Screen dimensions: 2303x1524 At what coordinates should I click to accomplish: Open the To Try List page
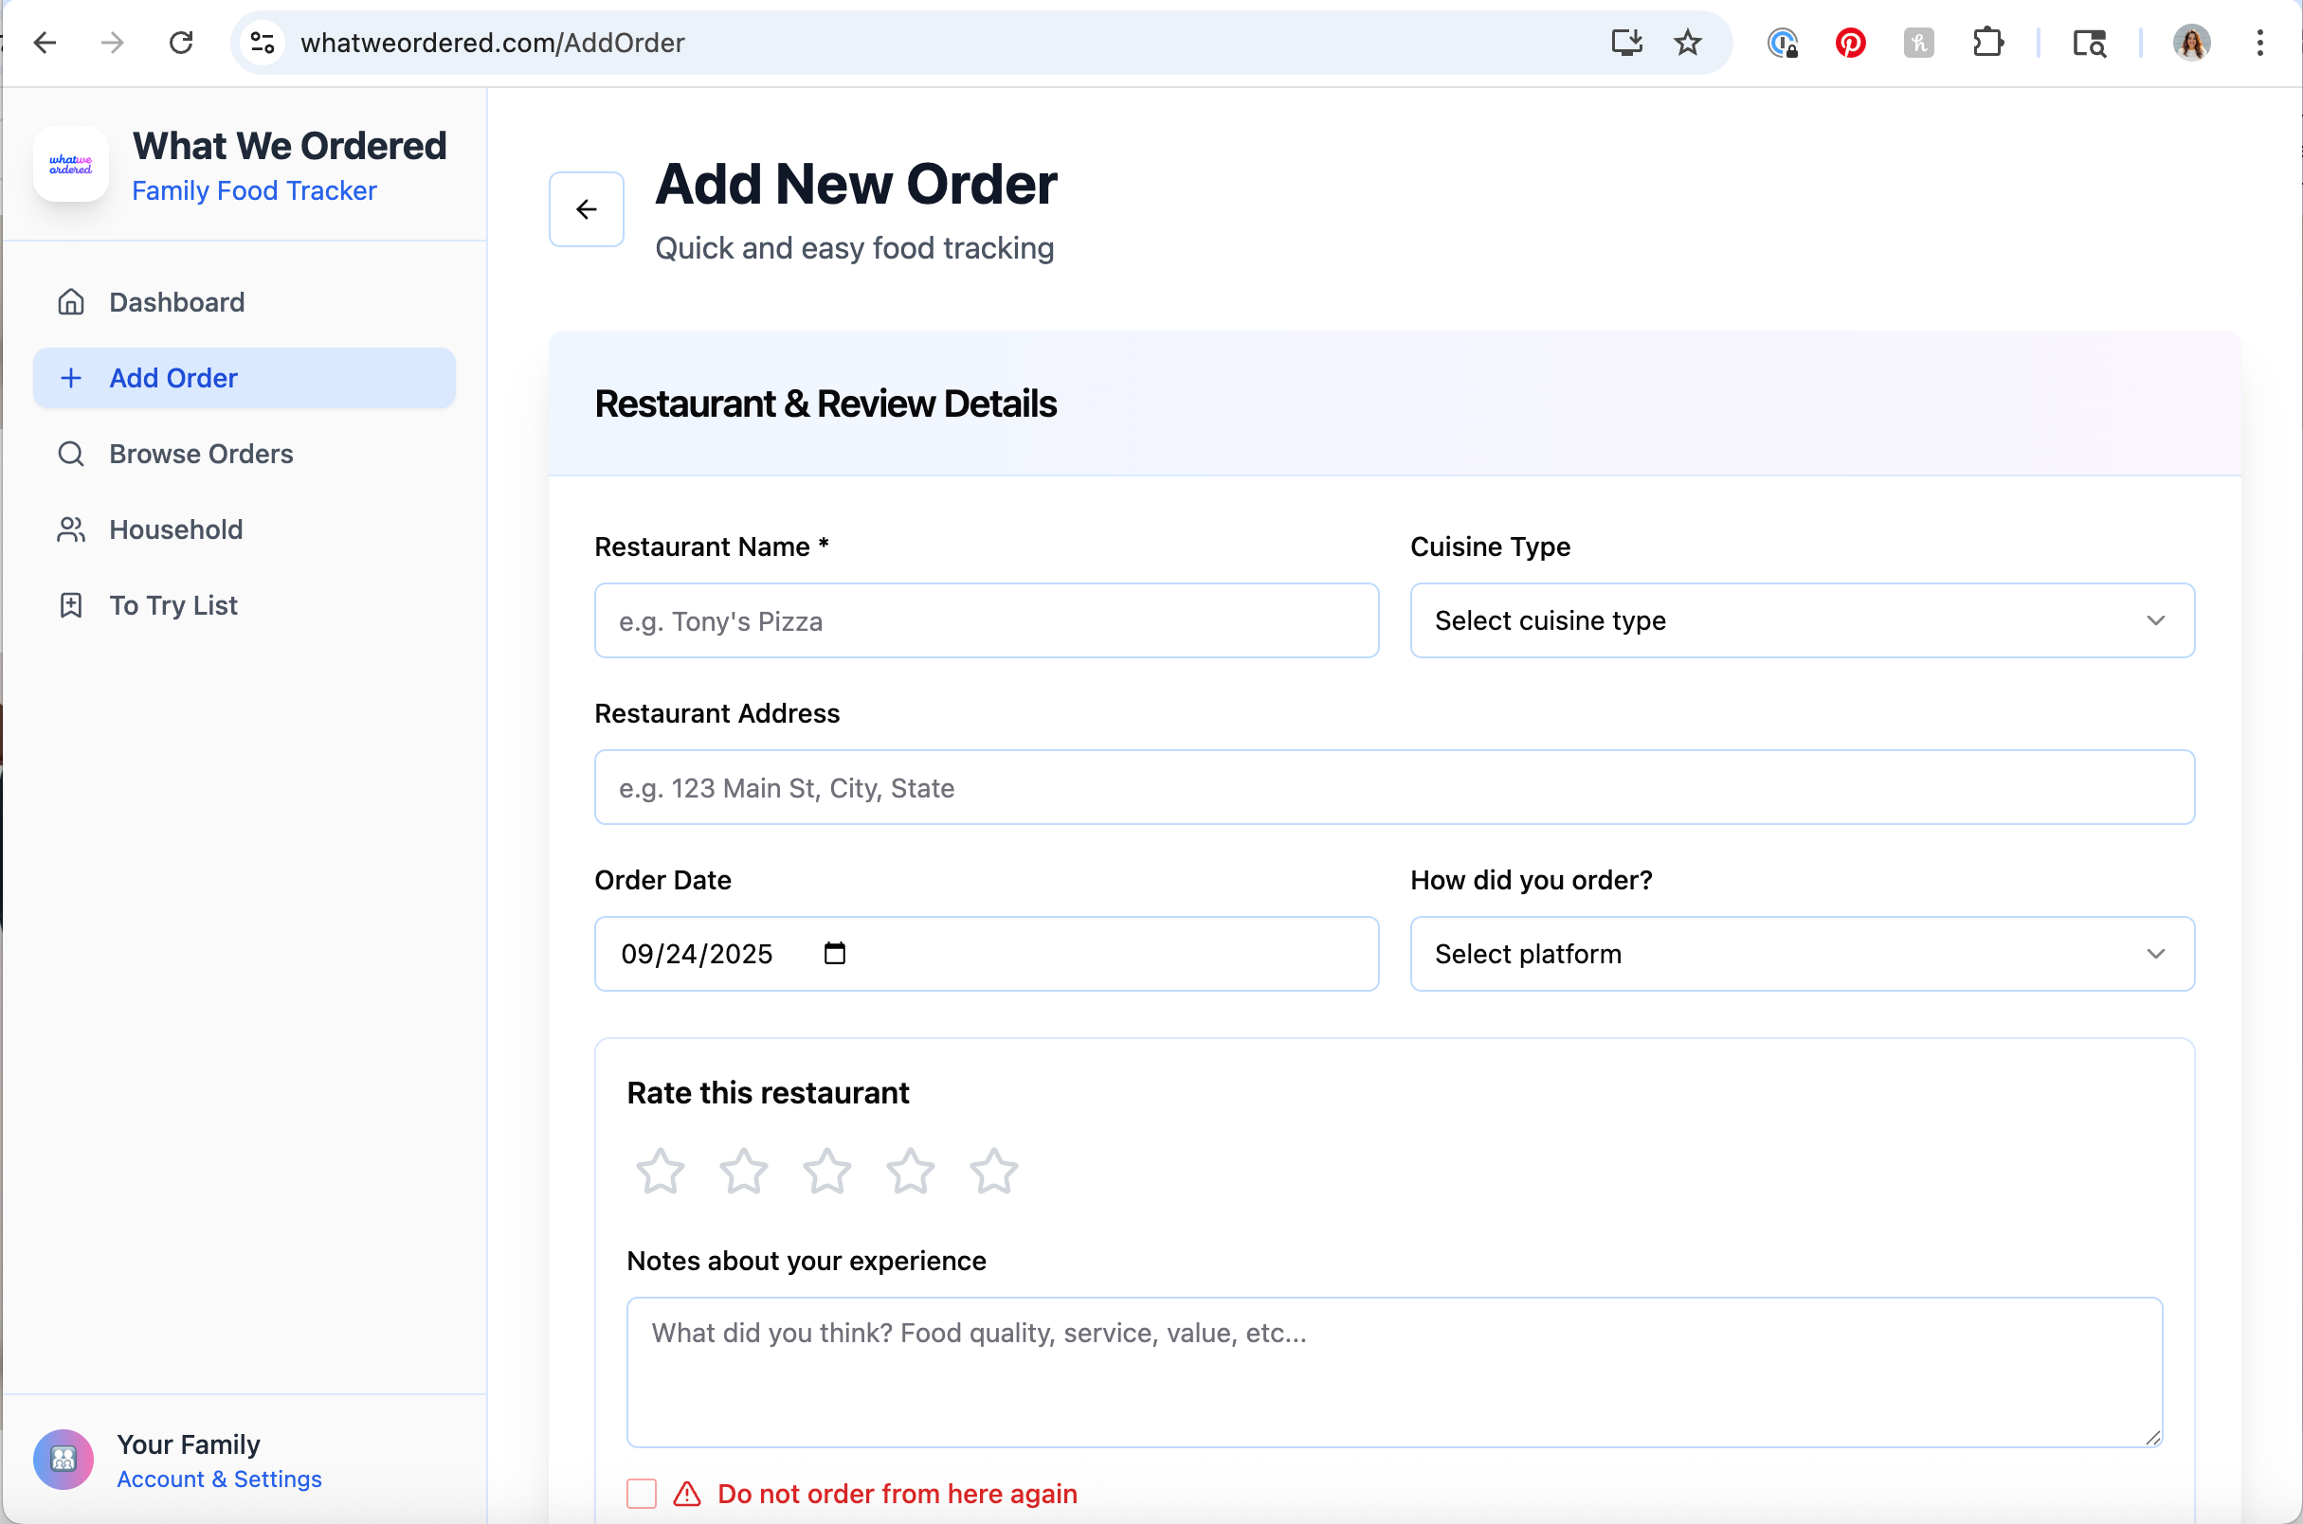173,605
